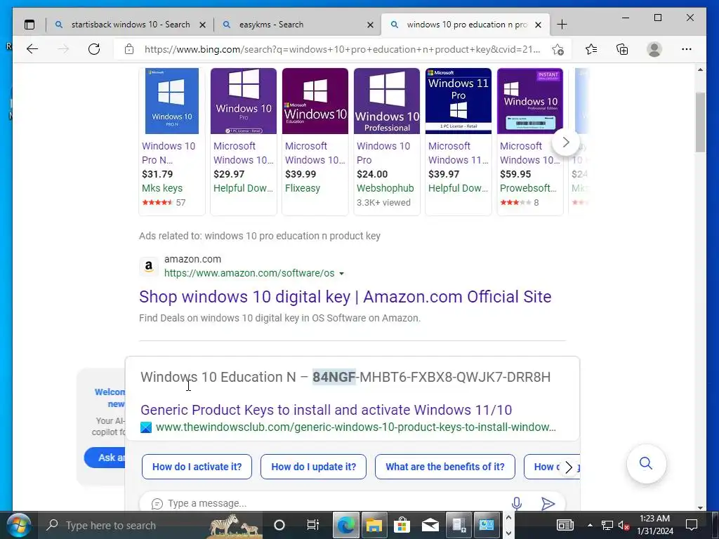Open Mail app from taskbar
Screen dimensions: 719x539
click(x=430, y=525)
